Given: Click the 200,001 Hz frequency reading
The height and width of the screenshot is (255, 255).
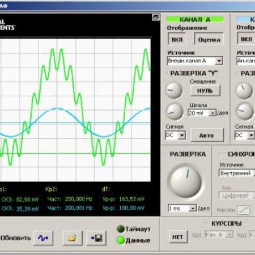Looking at the screenshot, I should click(x=79, y=208).
